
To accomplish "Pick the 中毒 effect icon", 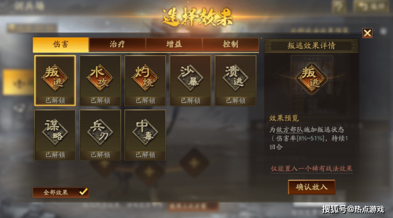I will point(145,135).
